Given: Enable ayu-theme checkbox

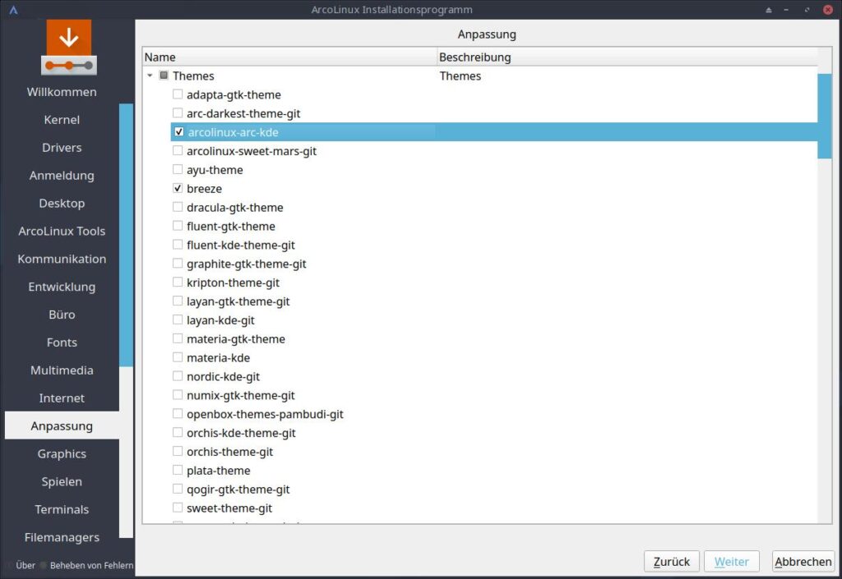Looking at the screenshot, I should point(178,169).
